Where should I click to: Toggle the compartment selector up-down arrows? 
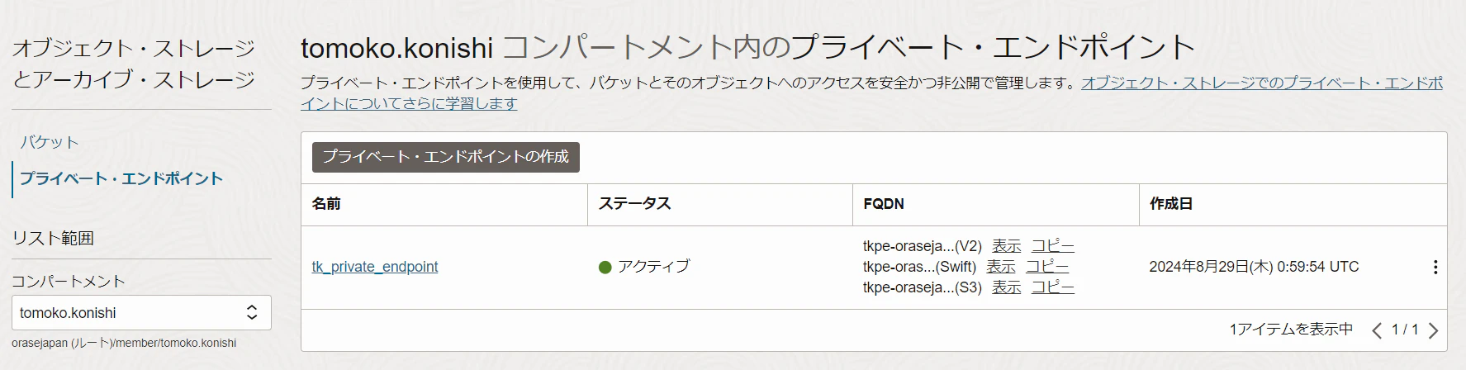252,312
